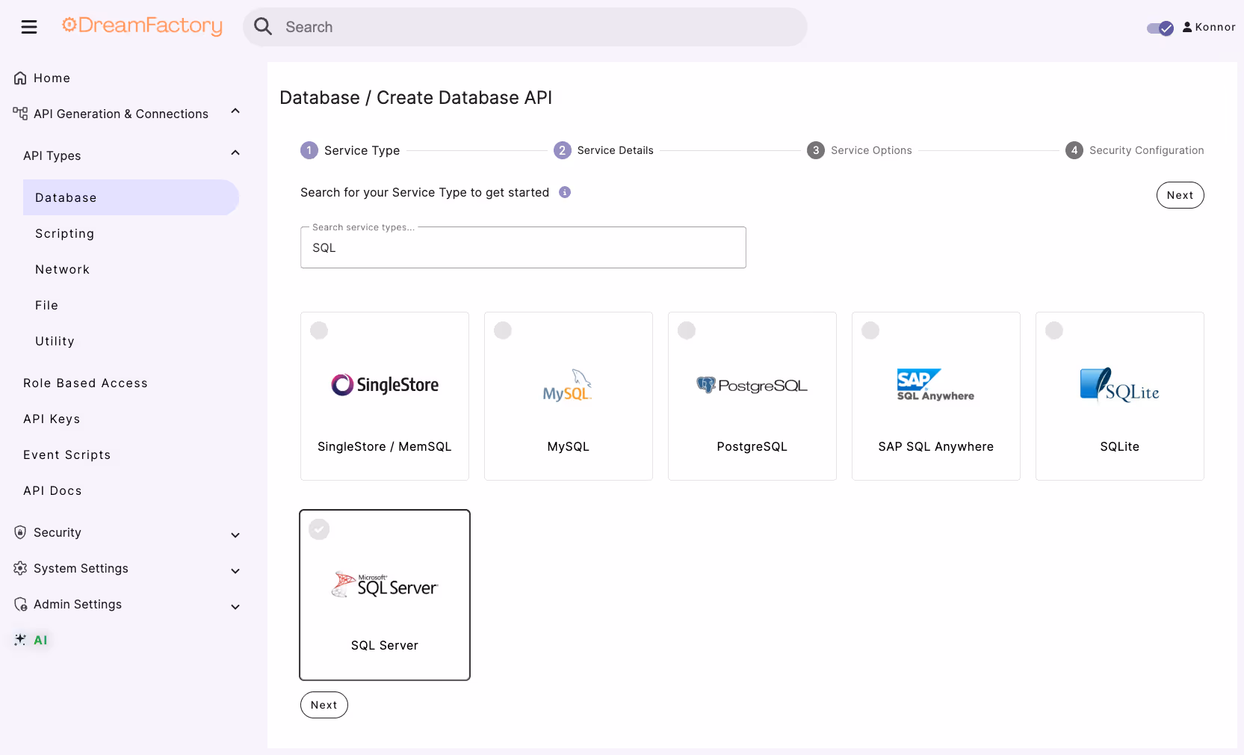
Task: Deselect the SQL Server checked radio
Action: point(319,529)
